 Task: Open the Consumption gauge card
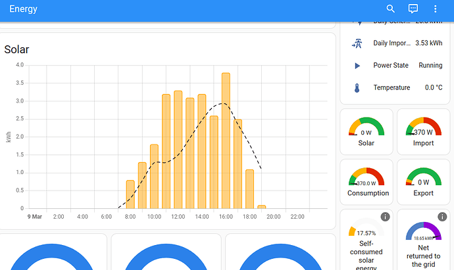pos(366,182)
